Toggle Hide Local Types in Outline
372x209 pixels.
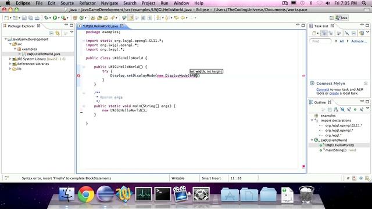click(x=362, y=110)
